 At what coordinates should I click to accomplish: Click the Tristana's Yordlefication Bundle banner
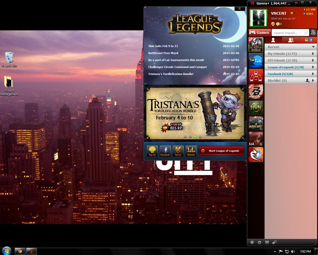point(195,113)
